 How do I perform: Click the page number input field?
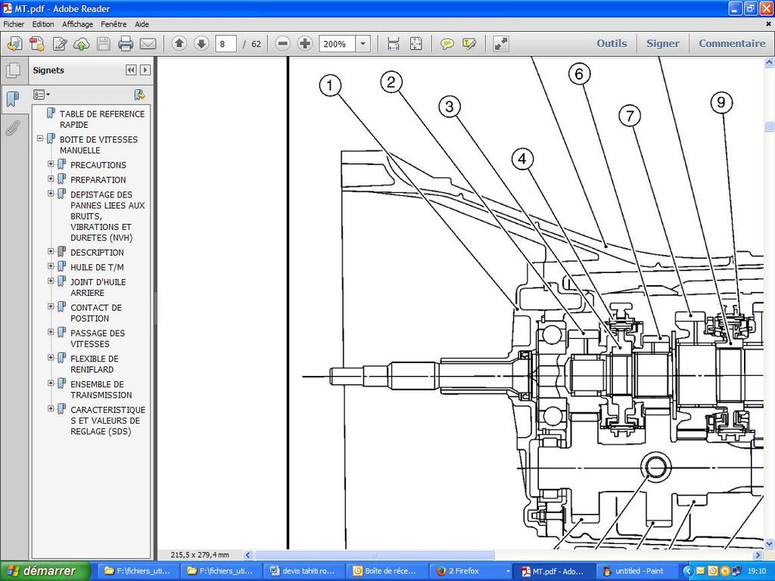click(226, 44)
